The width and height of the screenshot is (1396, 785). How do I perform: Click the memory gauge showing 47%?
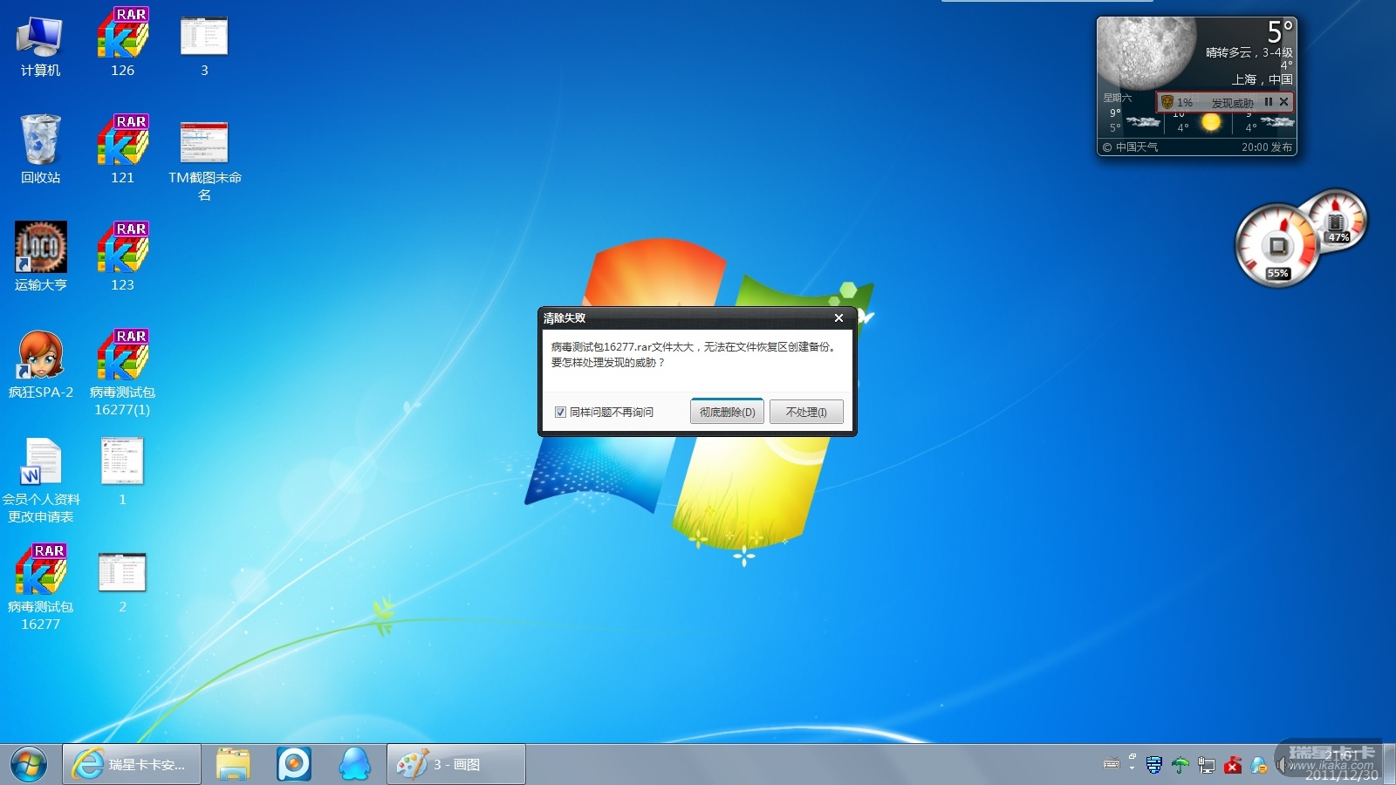click(x=1338, y=221)
